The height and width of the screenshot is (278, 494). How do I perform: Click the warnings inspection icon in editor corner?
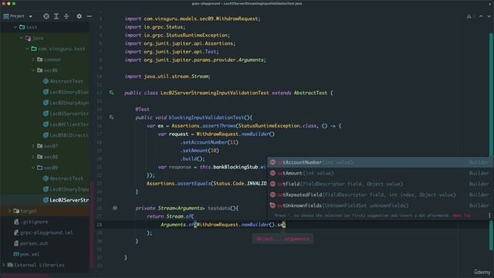[469, 16]
